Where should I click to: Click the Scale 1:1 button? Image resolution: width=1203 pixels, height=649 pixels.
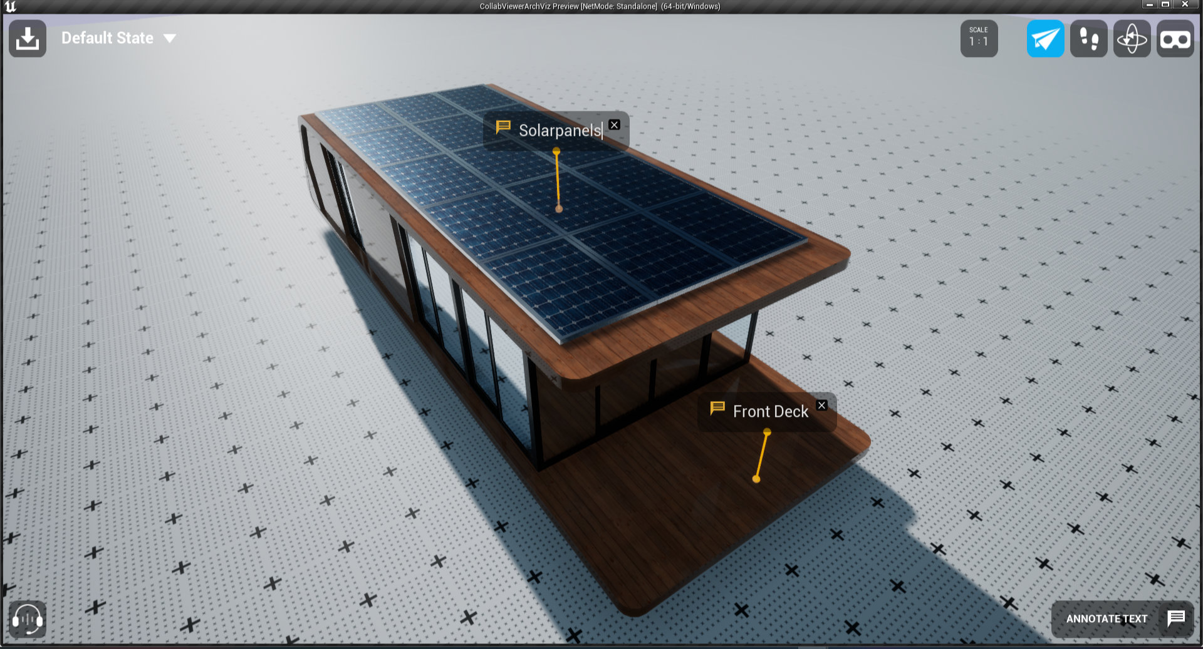click(x=979, y=39)
